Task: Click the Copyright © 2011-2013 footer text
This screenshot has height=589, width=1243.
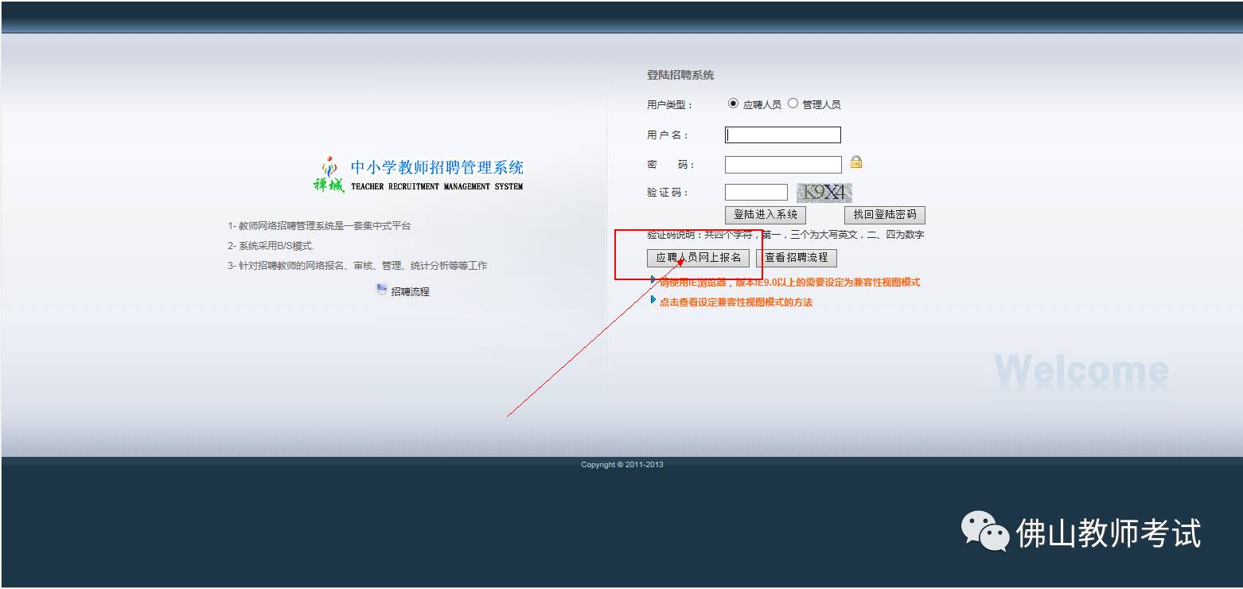Action: [621, 465]
